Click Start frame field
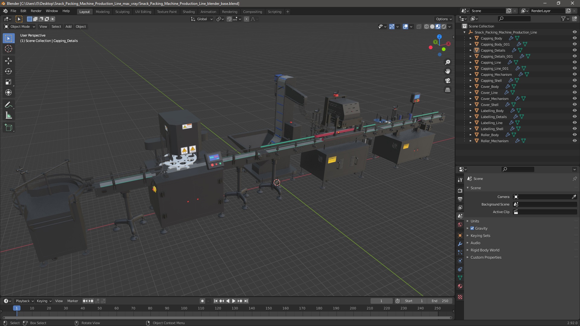Screen dimensions: 580x326 (x=414, y=301)
